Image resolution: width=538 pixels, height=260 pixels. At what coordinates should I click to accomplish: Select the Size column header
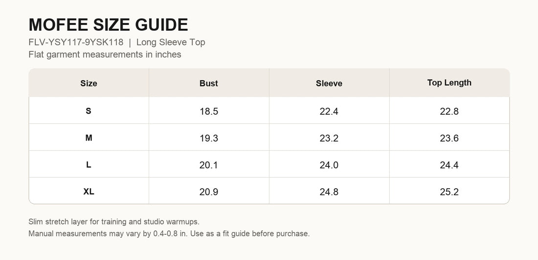click(89, 83)
